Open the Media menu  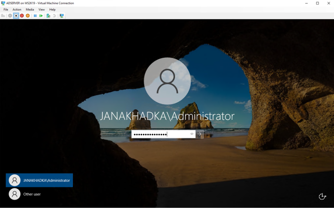point(30,9)
